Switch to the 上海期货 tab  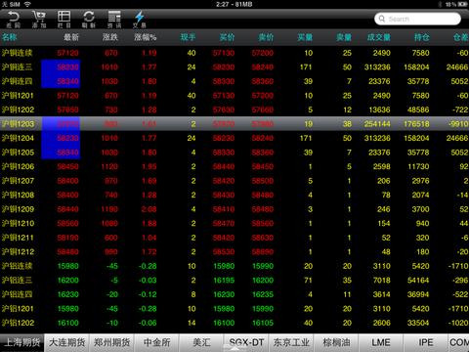coord(21,342)
